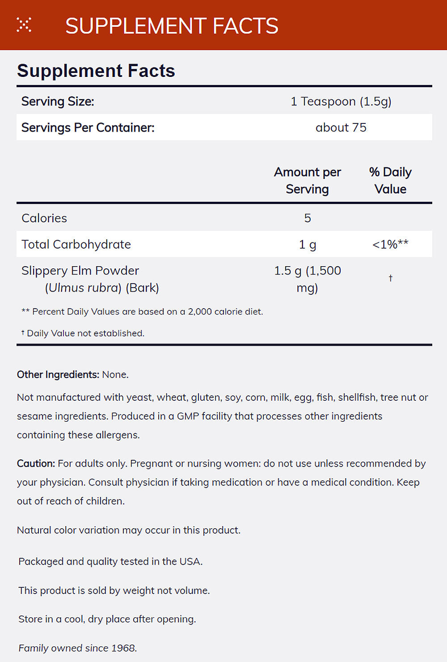Click the Family owned since 1968 text
Viewport: 447px width, 662px height.
[78, 648]
